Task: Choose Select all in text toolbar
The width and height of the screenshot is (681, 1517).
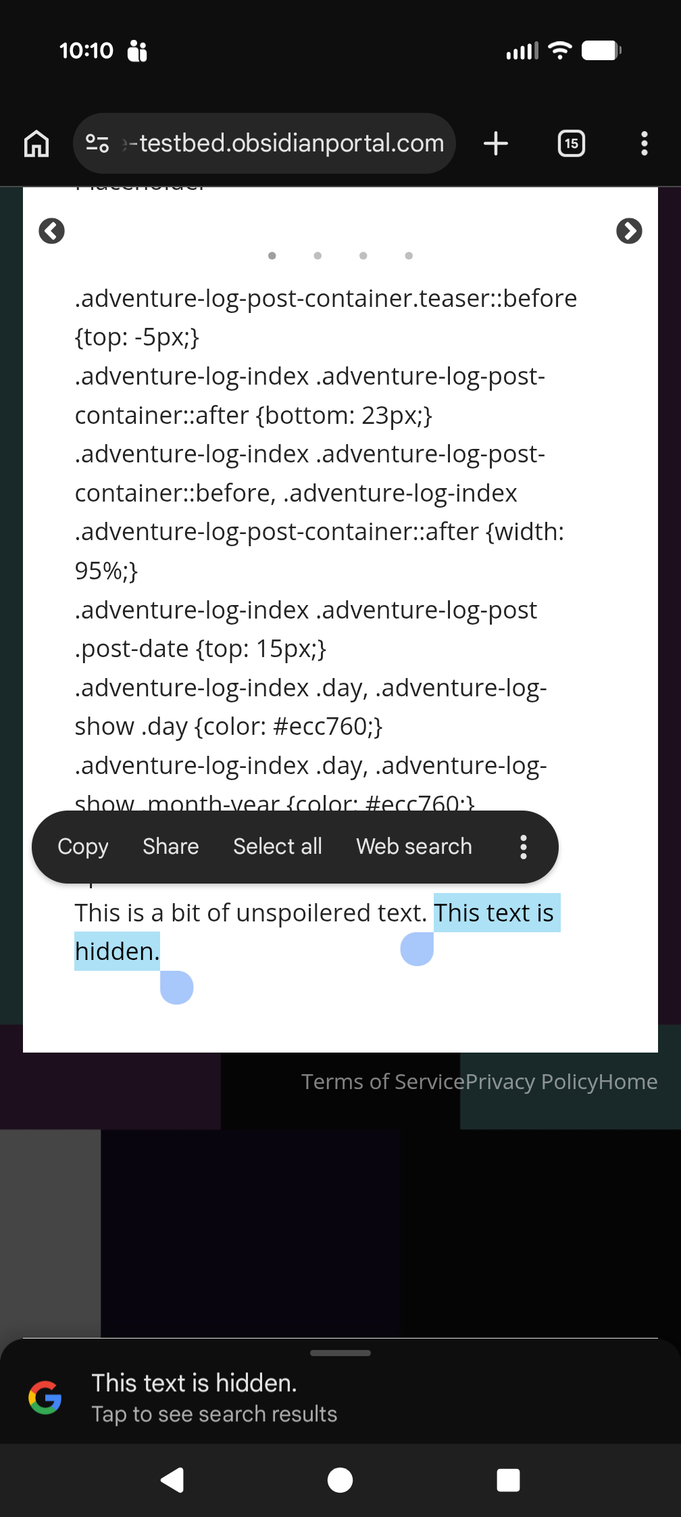Action: [x=278, y=846]
